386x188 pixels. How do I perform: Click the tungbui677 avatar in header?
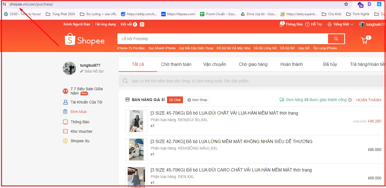click(362, 24)
